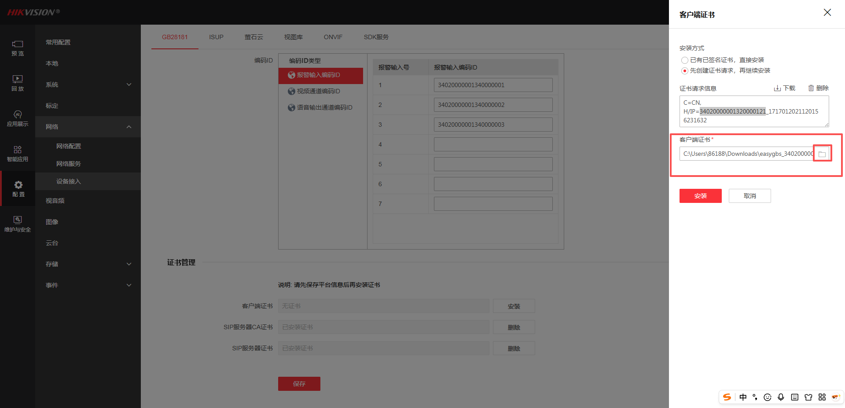The height and width of the screenshot is (408, 845).
Task: Expand the 系统 menu chevron
Action: coord(129,85)
